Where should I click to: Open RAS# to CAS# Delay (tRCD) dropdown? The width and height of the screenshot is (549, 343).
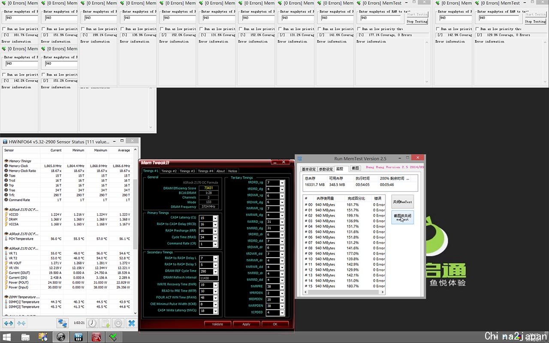click(215, 225)
